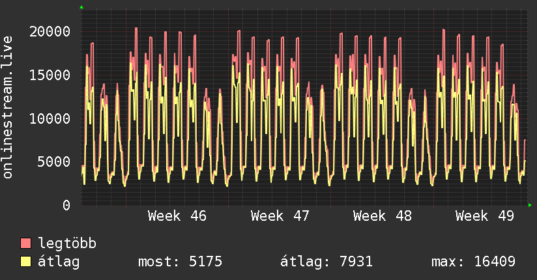Click the onlinestream.live vertical axis title

[x=8, y=107]
